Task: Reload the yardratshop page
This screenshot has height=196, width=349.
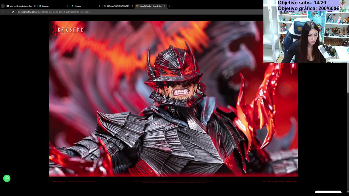Action: [x=13, y=12]
